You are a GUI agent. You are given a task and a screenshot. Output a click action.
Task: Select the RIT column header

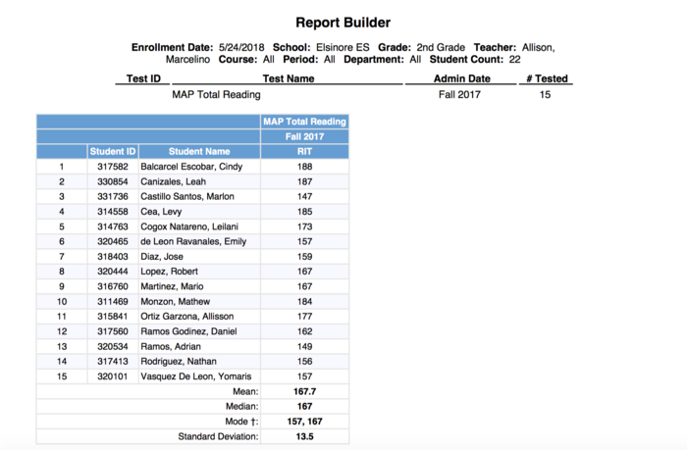tap(303, 152)
